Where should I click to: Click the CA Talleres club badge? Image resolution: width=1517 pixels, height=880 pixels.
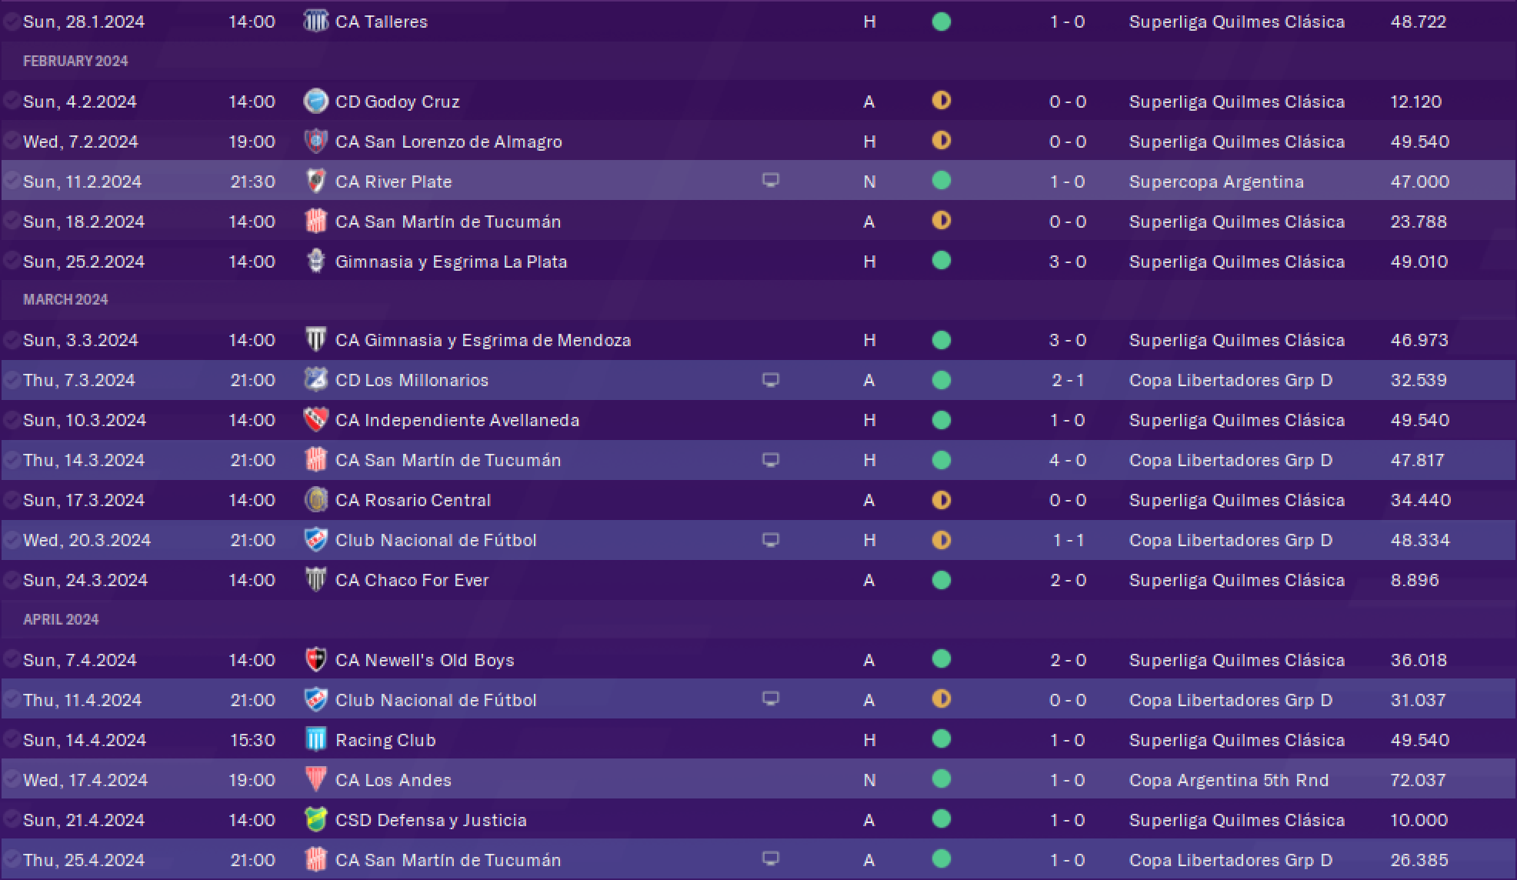tap(315, 22)
